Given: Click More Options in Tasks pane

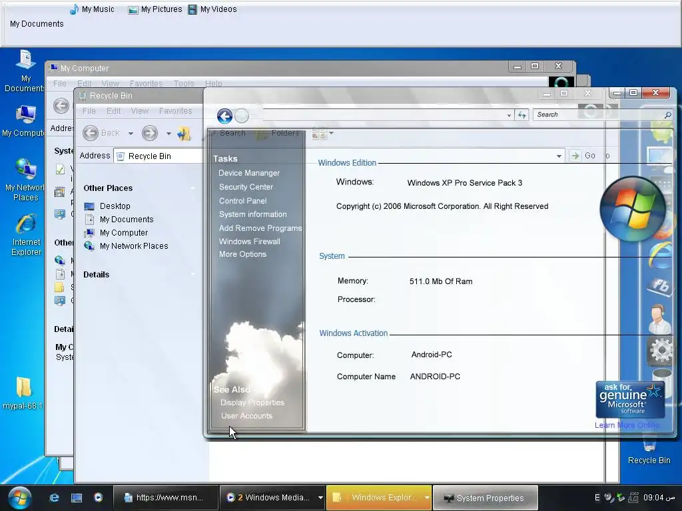Looking at the screenshot, I should point(242,254).
